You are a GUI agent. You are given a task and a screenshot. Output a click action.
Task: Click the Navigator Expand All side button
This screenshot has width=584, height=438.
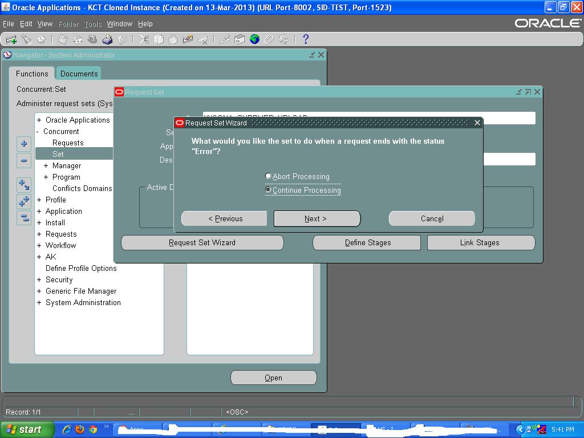pyautogui.click(x=24, y=201)
